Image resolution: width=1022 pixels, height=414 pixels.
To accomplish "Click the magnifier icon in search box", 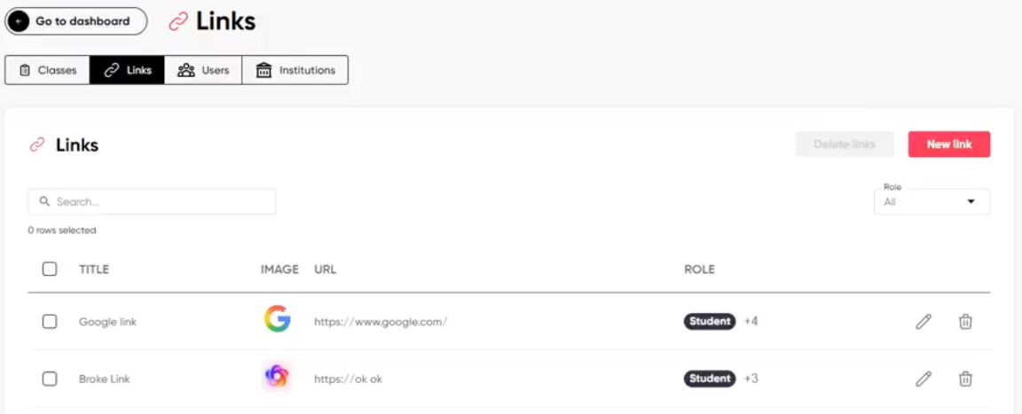I will tap(45, 202).
